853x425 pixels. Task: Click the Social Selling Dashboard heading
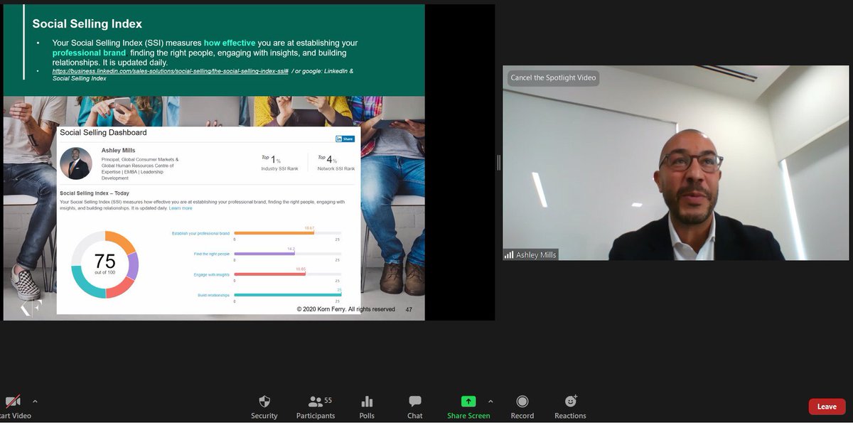pos(103,133)
